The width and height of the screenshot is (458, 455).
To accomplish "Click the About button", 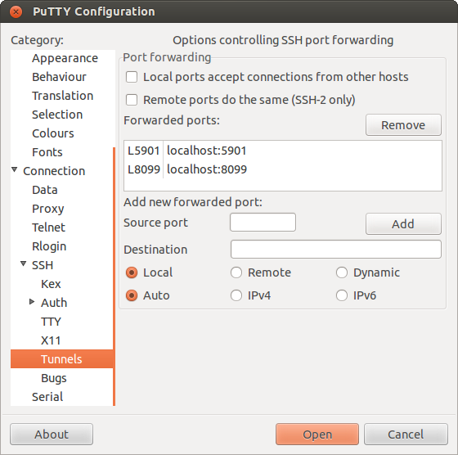I will [x=52, y=435].
